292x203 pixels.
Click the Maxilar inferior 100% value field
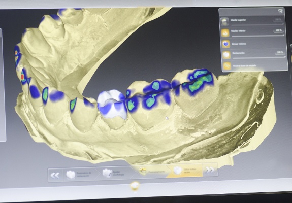pyautogui.click(x=279, y=30)
